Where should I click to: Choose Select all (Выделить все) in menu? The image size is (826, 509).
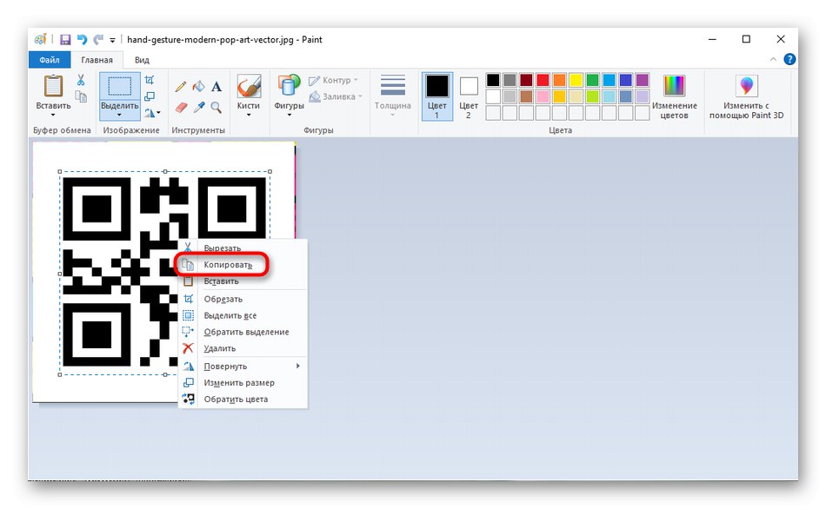(243, 315)
